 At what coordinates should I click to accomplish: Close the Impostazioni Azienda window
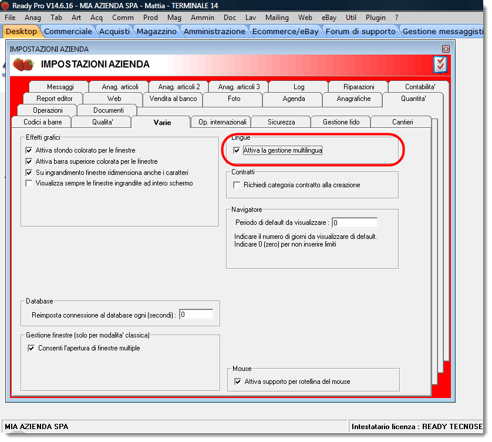[446, 49]
